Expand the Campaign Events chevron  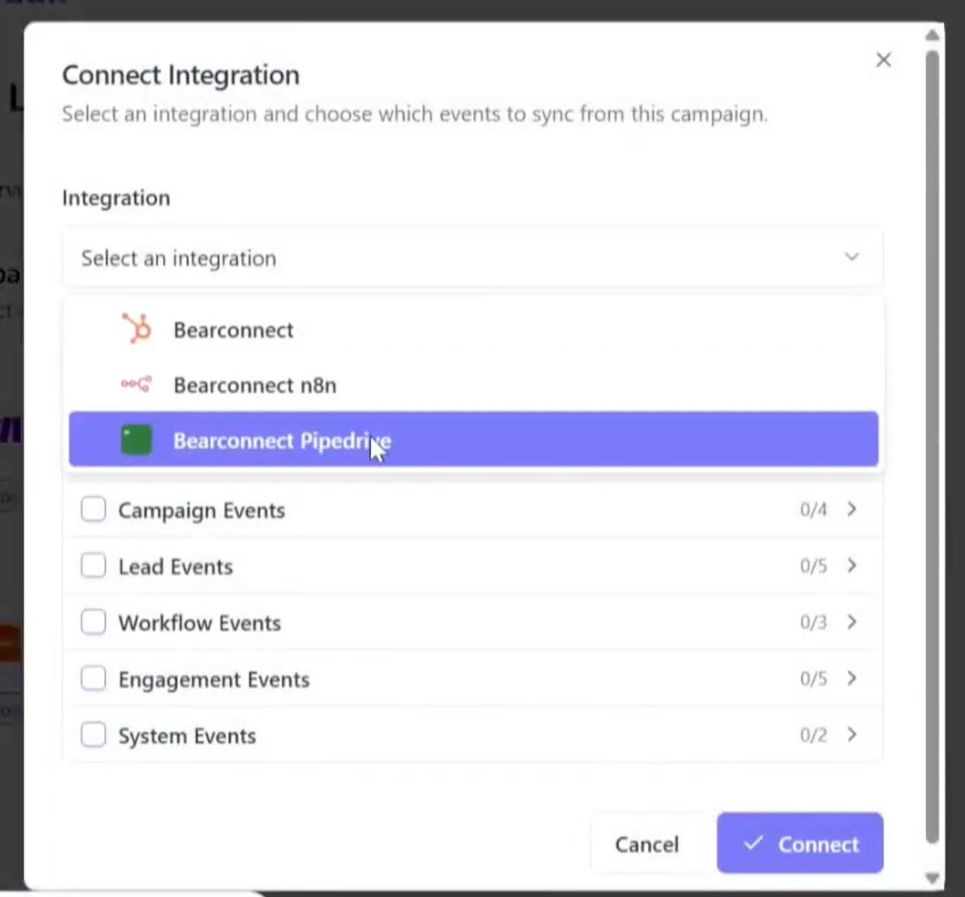point(852,509)
